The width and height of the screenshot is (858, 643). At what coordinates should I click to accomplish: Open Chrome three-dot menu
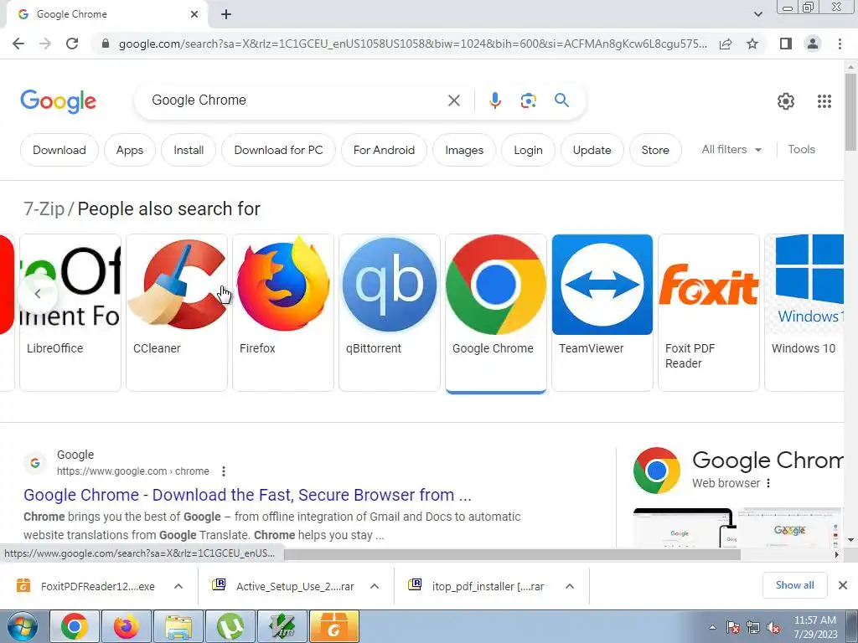coord(840,44)
